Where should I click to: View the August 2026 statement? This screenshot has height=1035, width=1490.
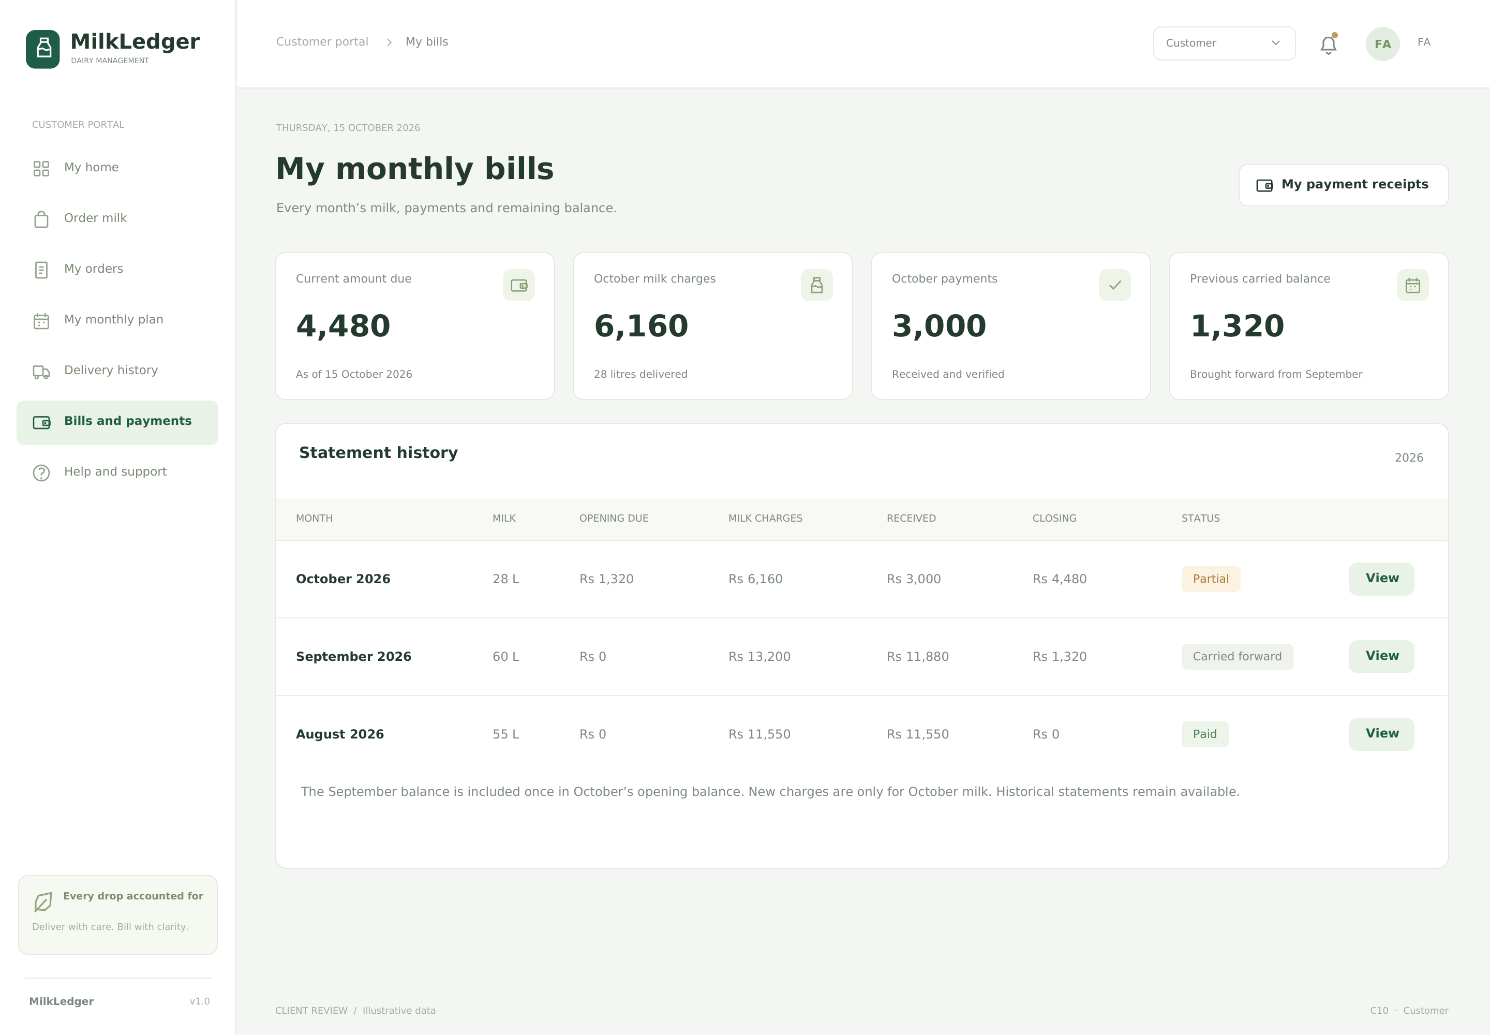(1381, 734)
